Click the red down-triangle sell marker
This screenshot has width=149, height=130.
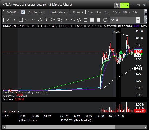[112, 50]
